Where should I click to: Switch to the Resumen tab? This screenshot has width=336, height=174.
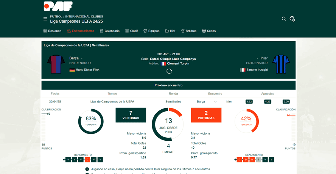click(52, 31)
